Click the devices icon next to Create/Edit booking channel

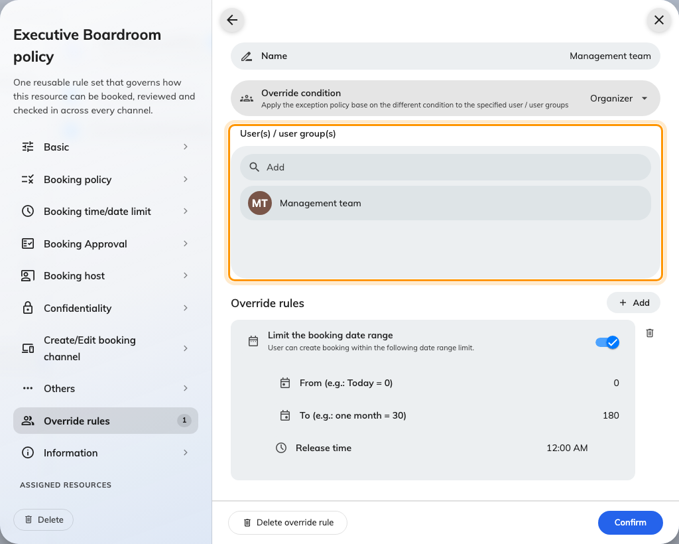point(28,348)
